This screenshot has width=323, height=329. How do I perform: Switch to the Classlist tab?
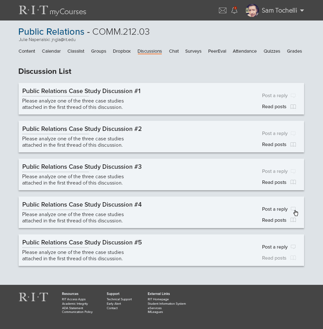click(x=76, y=51)
